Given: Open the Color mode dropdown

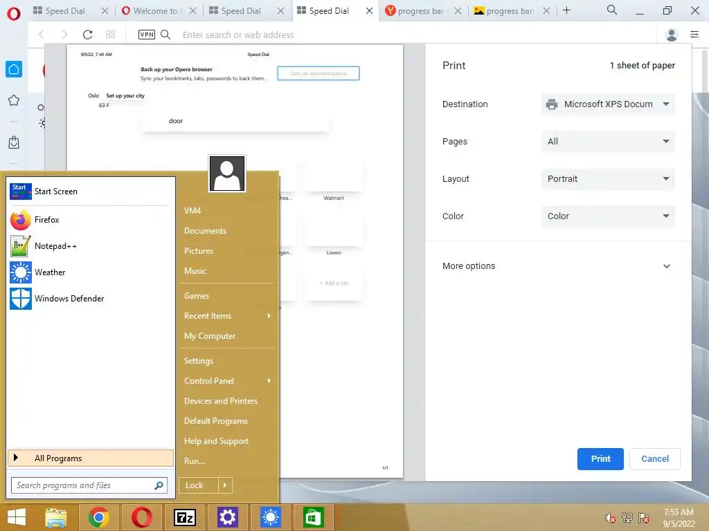Looking at the screenshot, I should (x=608, y=216).
